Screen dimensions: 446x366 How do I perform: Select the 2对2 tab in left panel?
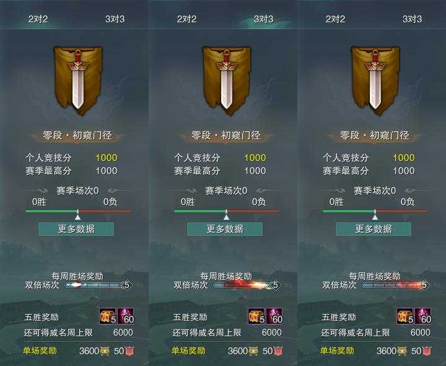click(x=38, y=19)
